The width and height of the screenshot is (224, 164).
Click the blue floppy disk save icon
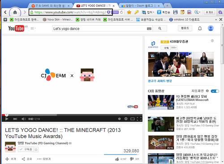click(x=175, y=12)
